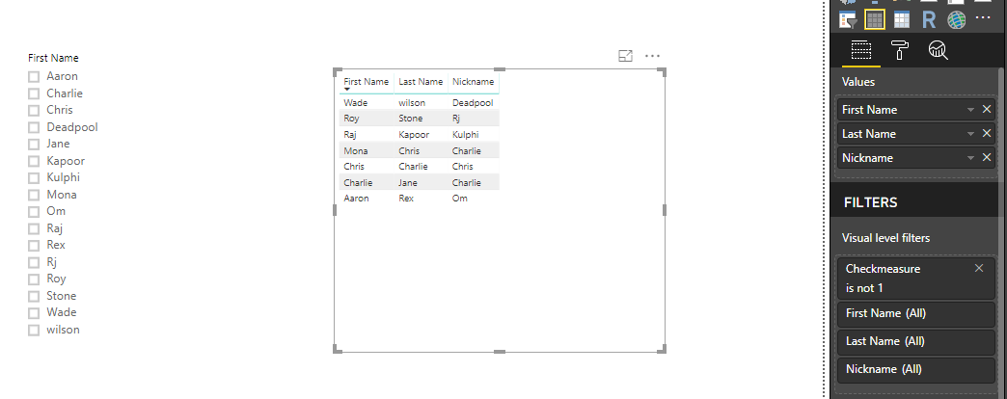
Task: Expand First Name (All) filter card
Action: click(x=915, y=313)
